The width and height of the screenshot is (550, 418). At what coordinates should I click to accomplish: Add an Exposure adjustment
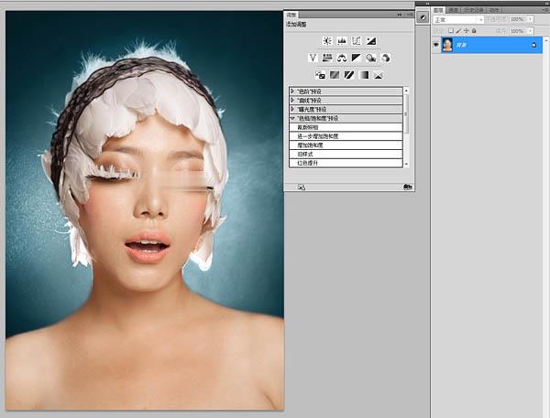coord(371,41)
